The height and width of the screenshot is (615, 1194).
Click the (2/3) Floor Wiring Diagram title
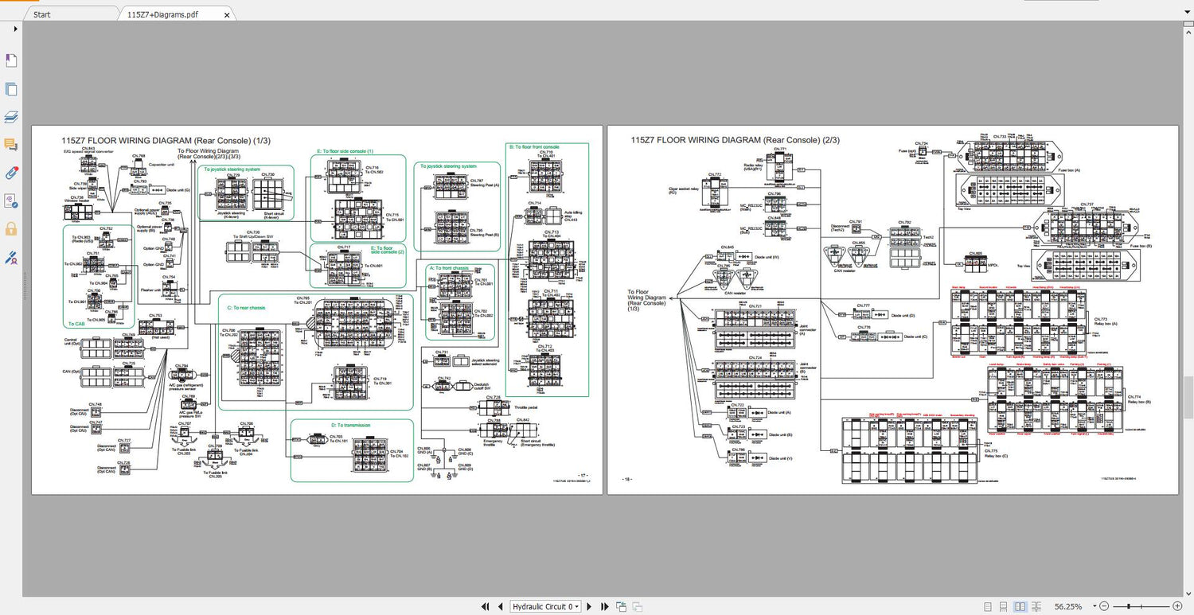(x=736, y=140)
